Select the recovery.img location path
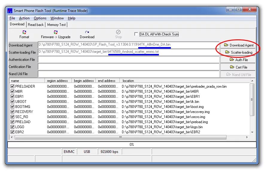 pos(165,112)
